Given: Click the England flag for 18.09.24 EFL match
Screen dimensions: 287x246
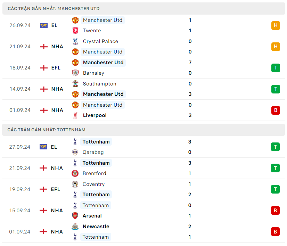Looking at the screenshot, I should 44,68.
